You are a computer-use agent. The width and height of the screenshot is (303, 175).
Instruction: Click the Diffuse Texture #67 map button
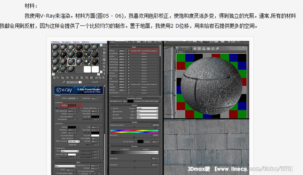[x=144, y=51]
